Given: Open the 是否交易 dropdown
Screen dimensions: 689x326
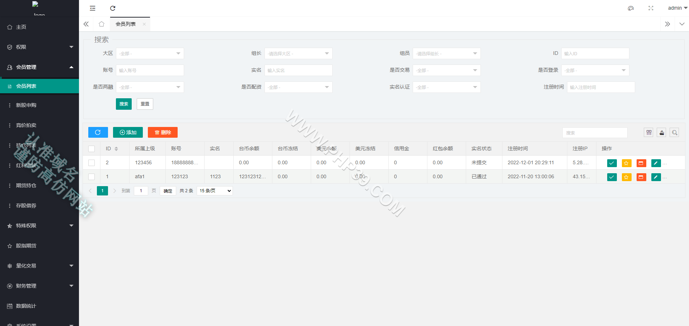Looking at the screenshot, I should 447,70.
